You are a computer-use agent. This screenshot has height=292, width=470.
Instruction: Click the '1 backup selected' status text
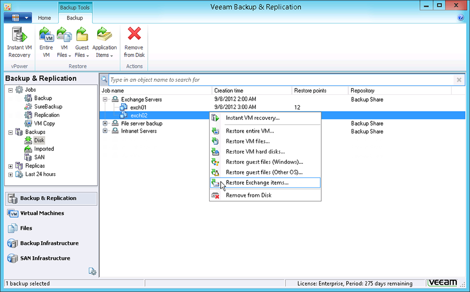click(27, 283)
